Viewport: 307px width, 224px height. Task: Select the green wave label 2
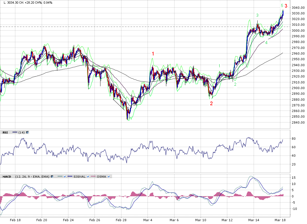pos(235,84)
